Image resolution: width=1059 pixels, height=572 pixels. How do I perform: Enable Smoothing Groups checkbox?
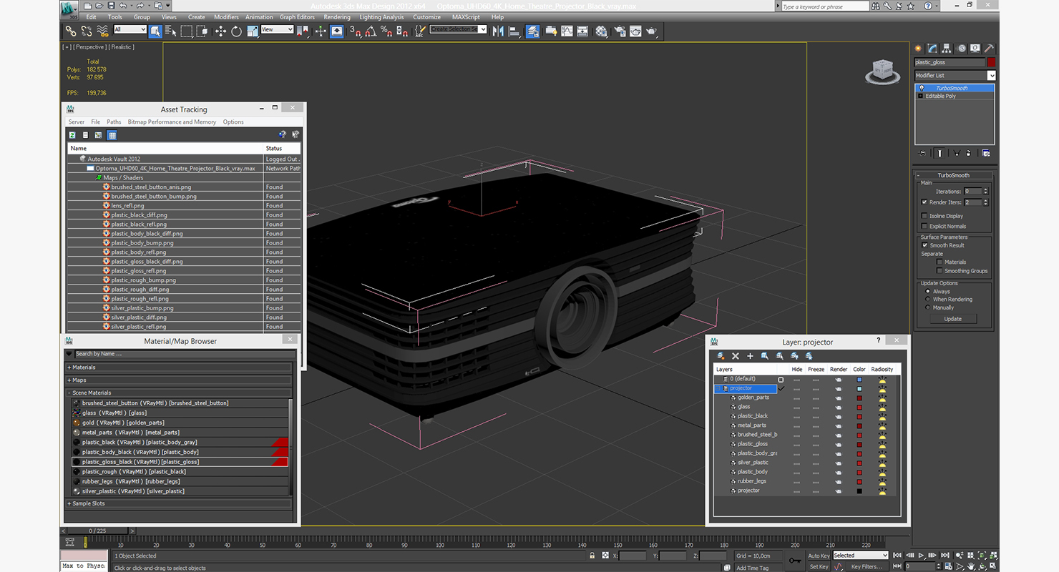pos(940,271)
